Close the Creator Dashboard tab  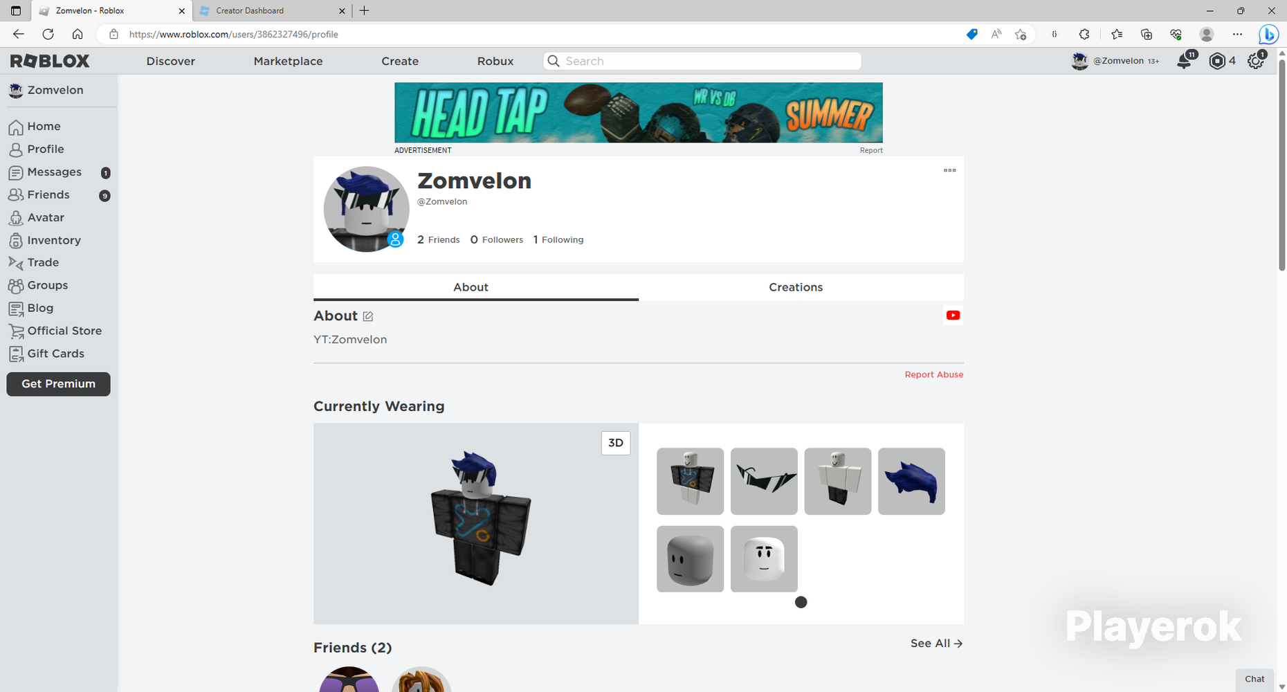click(x=342, y=11)
